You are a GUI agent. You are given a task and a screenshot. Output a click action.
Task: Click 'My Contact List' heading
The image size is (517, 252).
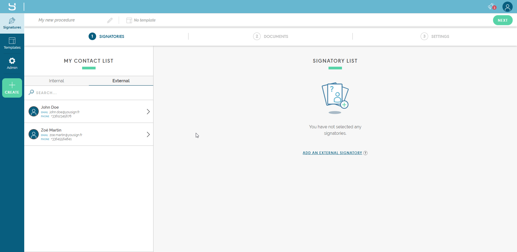point(89,61)
